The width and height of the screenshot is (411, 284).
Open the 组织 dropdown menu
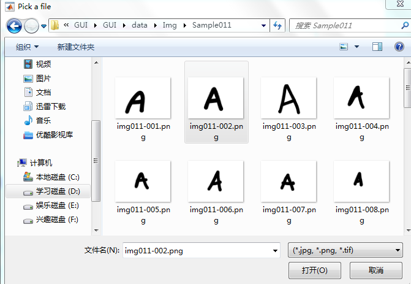(x=27, y=47)
